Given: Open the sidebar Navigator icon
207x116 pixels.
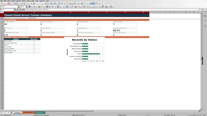Looking at the screenshot, I should (205, 23).
